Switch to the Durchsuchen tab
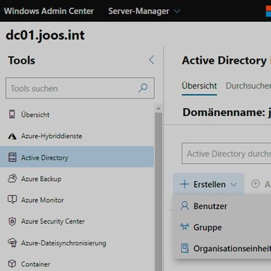271x271 pixels. 248,86
